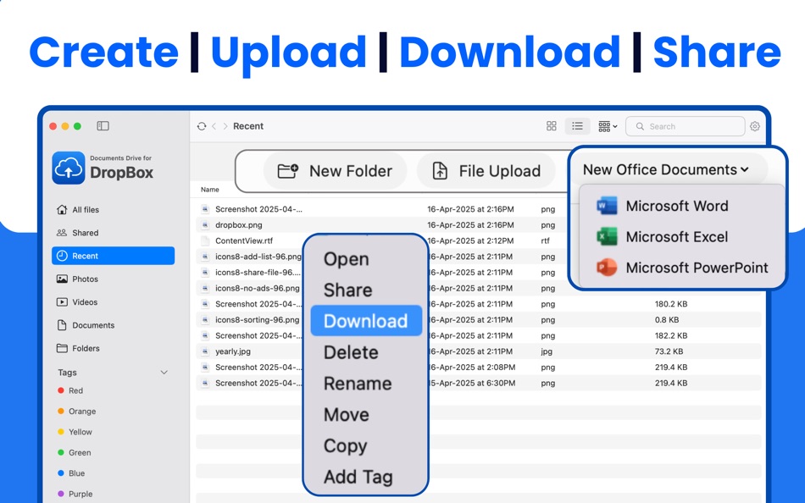
Task: Select icons8-sorting-96.png file
Action: (258, 320)
